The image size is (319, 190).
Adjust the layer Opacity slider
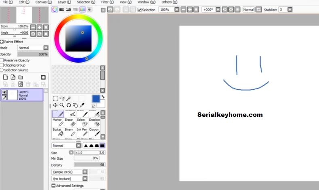point(33,54)
